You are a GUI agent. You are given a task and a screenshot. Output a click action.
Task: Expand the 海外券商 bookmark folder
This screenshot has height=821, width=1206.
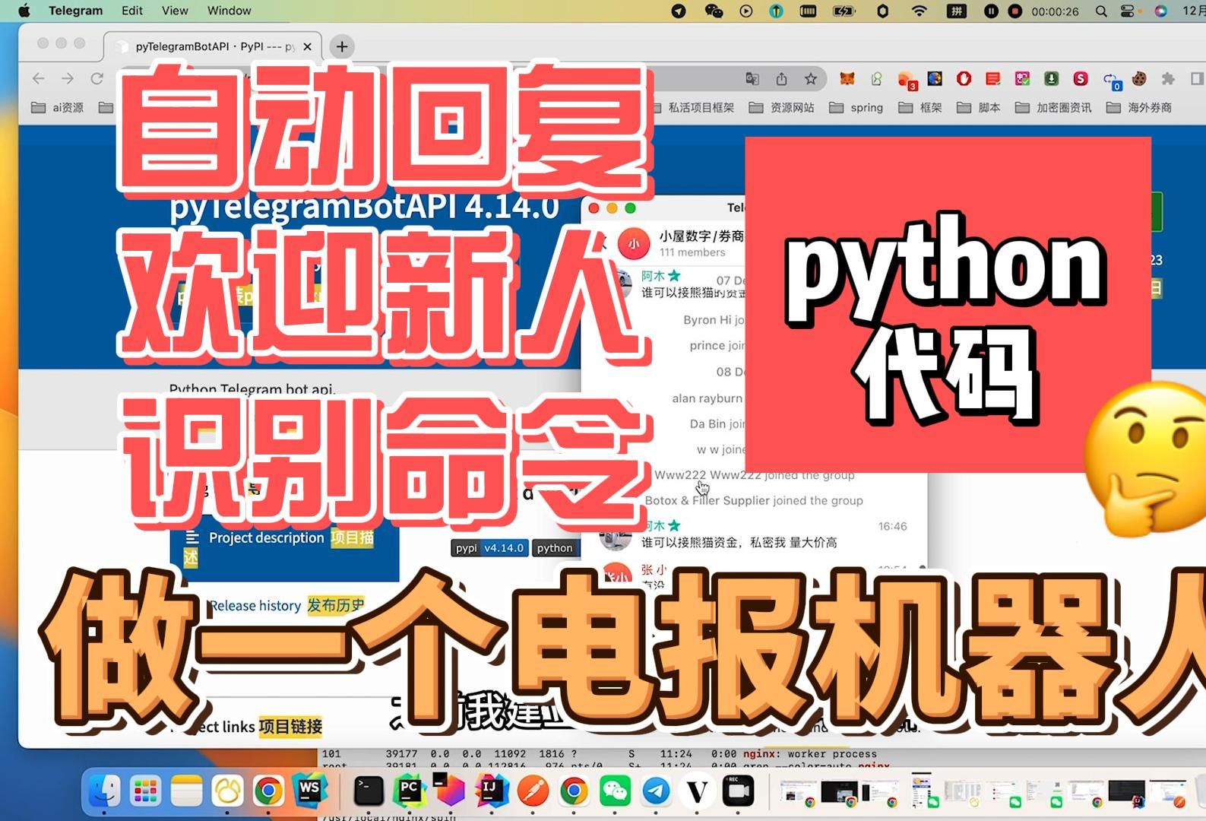pos(1139,107)
